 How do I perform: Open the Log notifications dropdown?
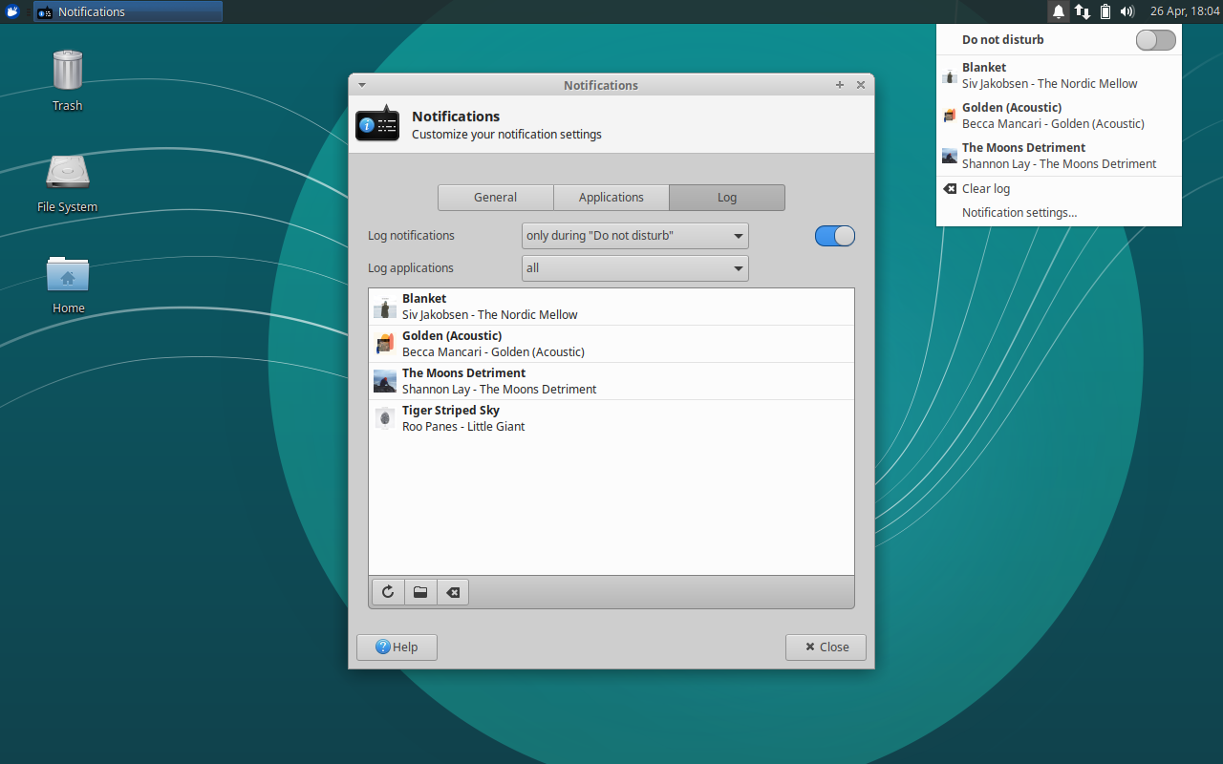pyautogui.click(x=634, y=235)
